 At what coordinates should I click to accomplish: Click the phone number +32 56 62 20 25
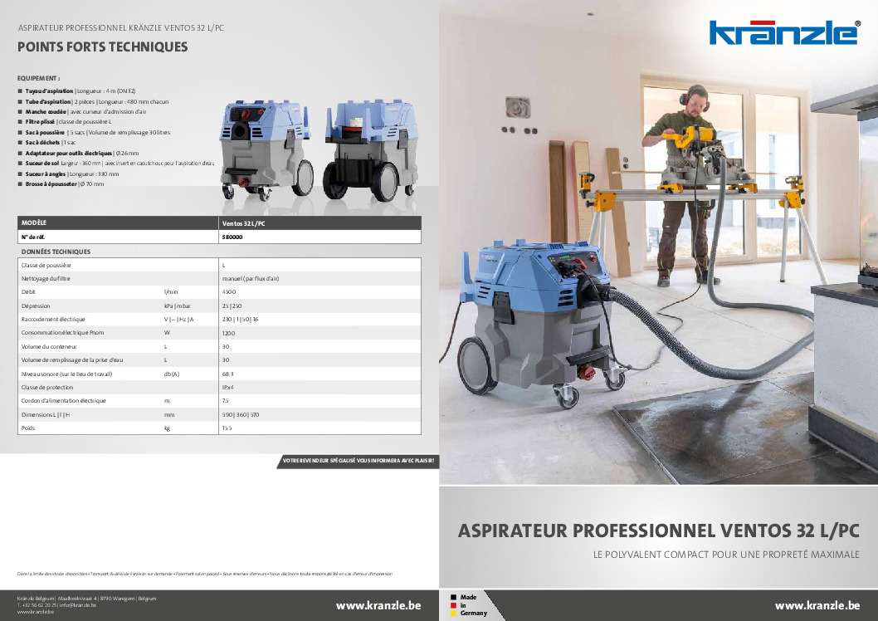tap(37, 605)
